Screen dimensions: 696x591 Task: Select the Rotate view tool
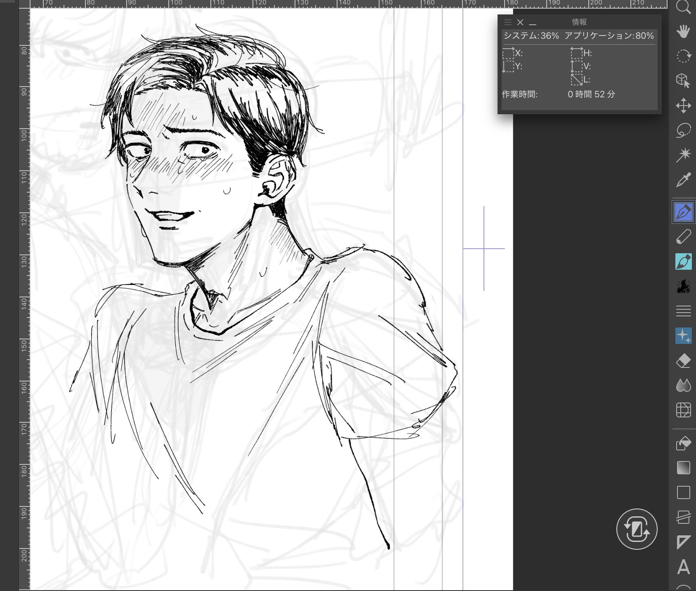point(683,56)
